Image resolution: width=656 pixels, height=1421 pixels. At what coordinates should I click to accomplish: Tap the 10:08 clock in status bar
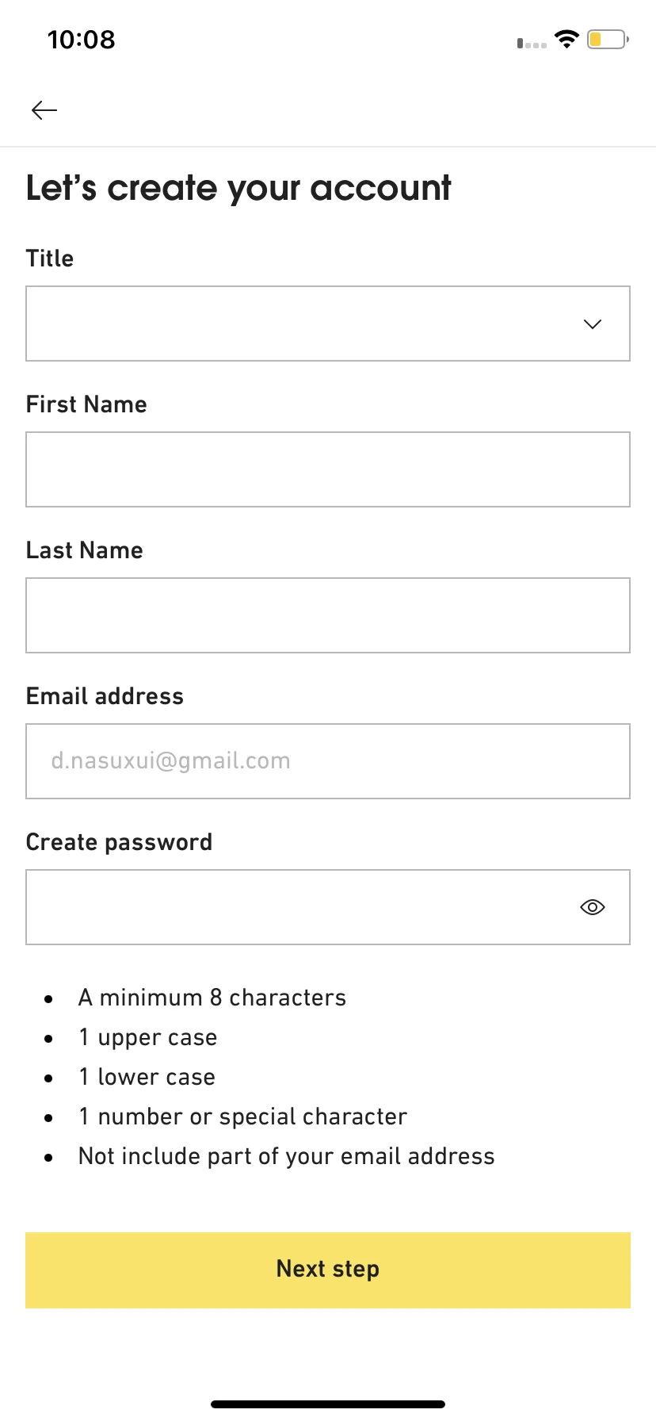pos(81,40)
